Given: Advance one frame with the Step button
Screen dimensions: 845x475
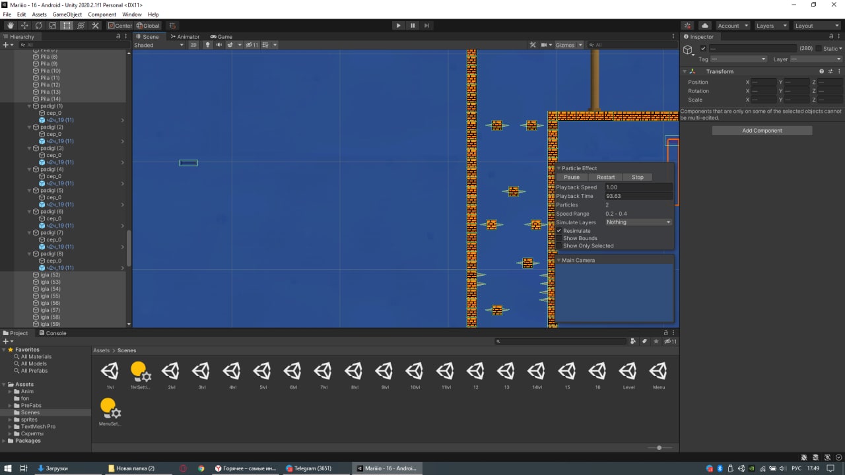Looking at the screenshot, I should coord(427,26).
